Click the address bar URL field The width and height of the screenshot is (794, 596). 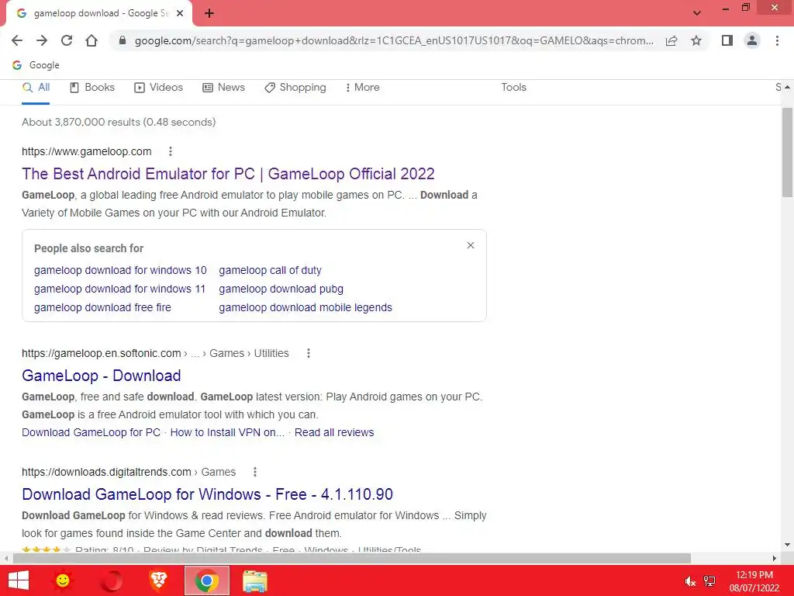coord(394,40)
